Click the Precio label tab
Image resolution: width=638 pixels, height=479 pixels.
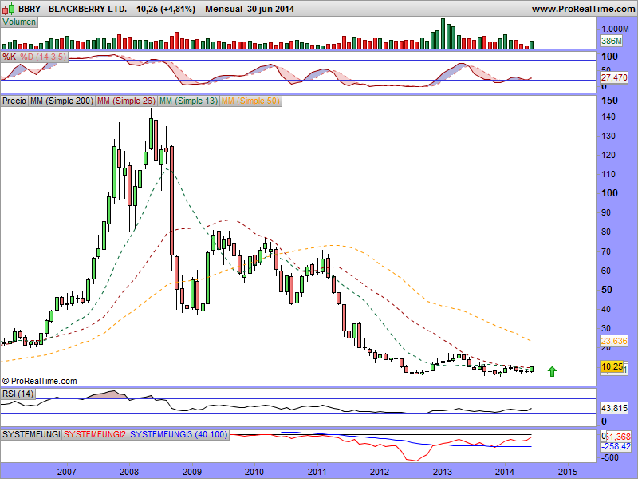click(x=14, y=101)
